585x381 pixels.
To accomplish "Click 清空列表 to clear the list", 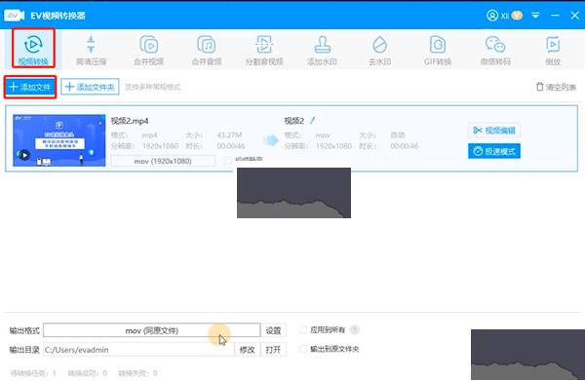I will coord(556,87).
